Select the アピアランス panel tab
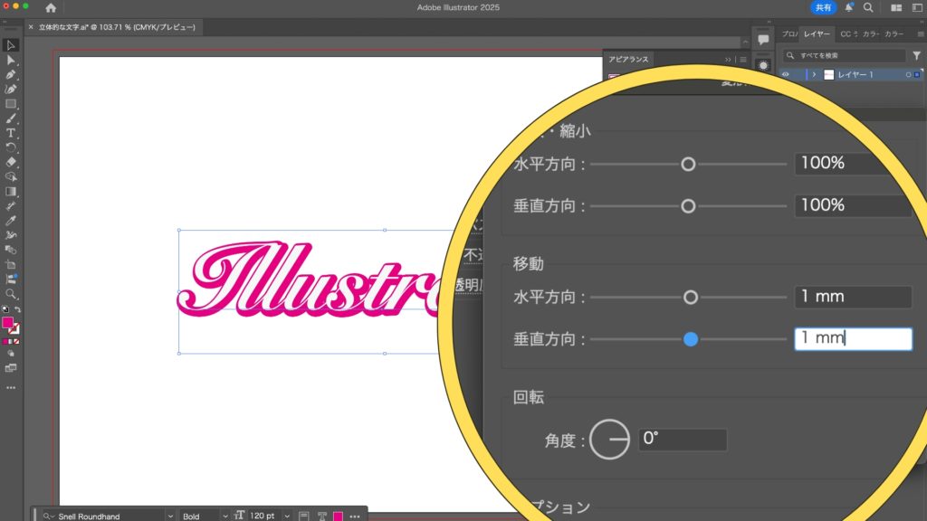This screenshot has width=927, height=521. [628, 59]
